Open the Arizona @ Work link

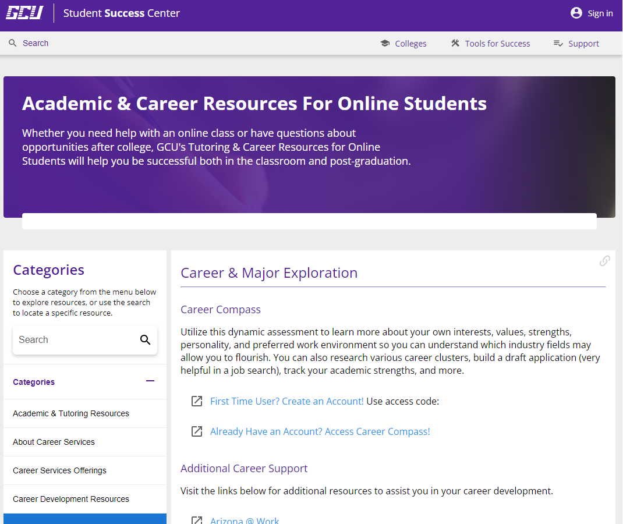[245, 521]
